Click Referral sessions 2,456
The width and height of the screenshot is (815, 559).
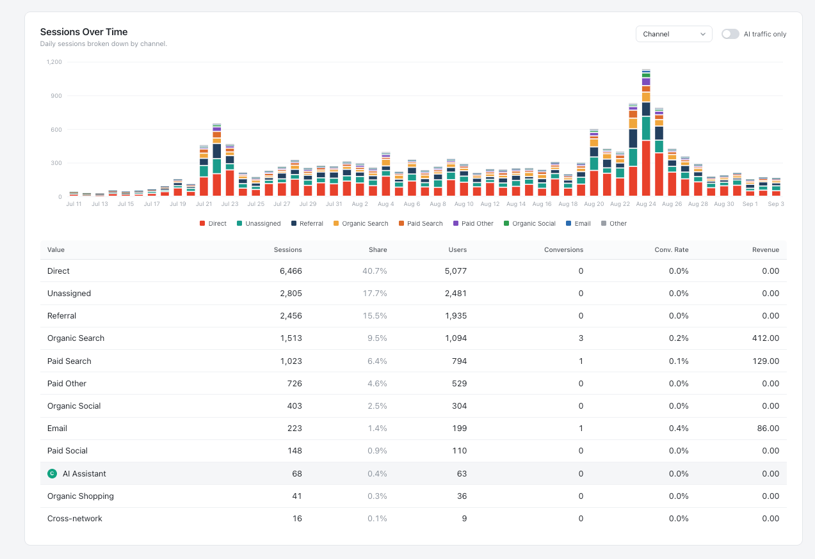point(291,316)
